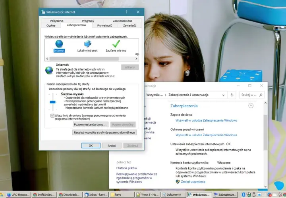Screen dimensions: 286x198
Task: Switch to the Połączenia tab
Action: (x=56, y=21)
